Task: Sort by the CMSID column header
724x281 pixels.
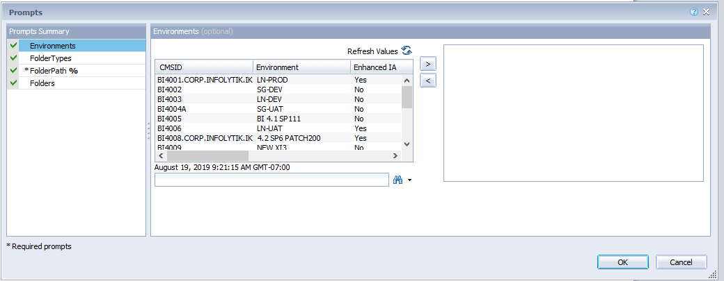Action: coord(203,67)
